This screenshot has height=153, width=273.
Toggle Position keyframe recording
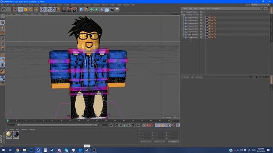[x=157, y=125]
